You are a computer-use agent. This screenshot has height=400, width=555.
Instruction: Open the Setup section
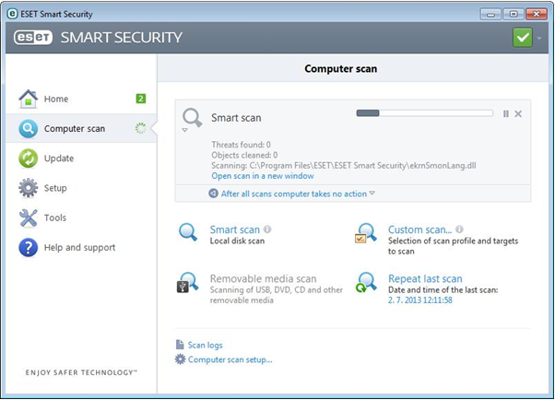pyautogui.click(x=55, y=188)
